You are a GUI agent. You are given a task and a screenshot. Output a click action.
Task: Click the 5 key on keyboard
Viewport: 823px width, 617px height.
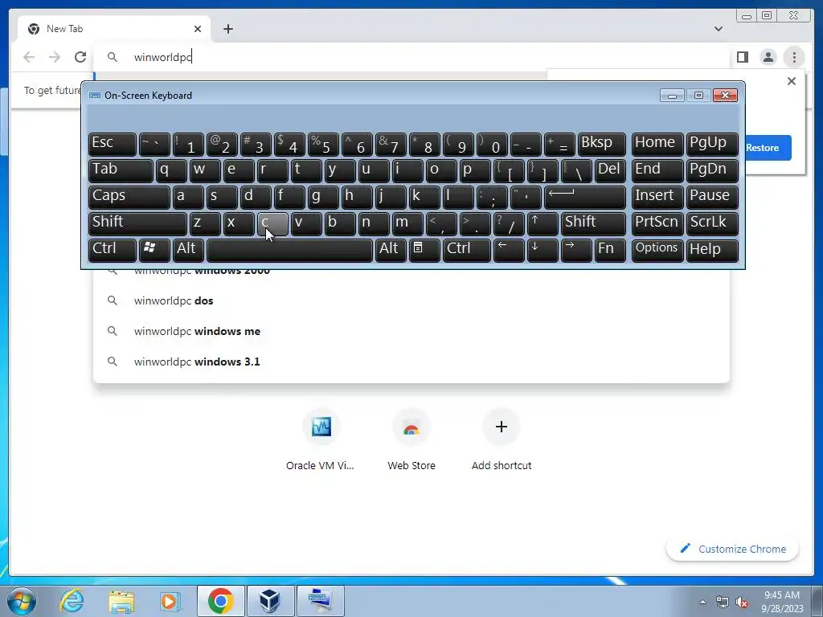pos(323,144)
